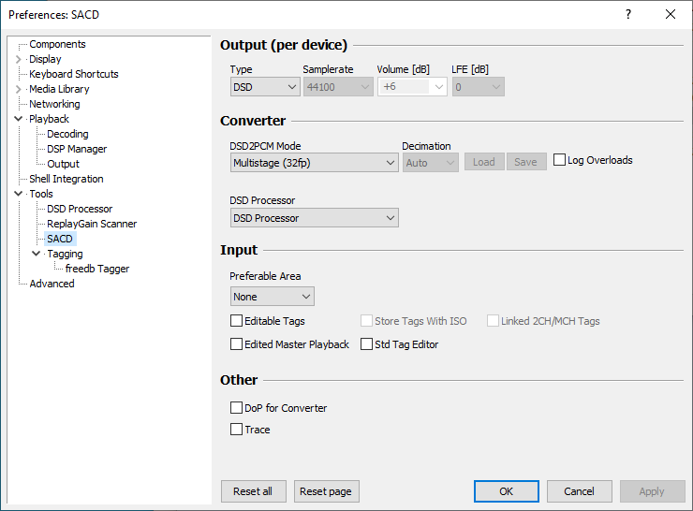Screen dimensions: 693x511
Task: Expand the Display tree node
Action: [19, 59]
